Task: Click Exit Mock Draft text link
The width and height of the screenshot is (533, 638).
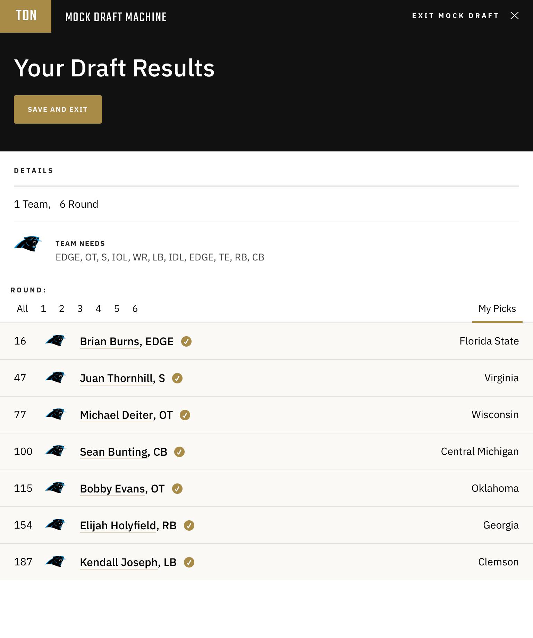Action: tap(455, 16)
